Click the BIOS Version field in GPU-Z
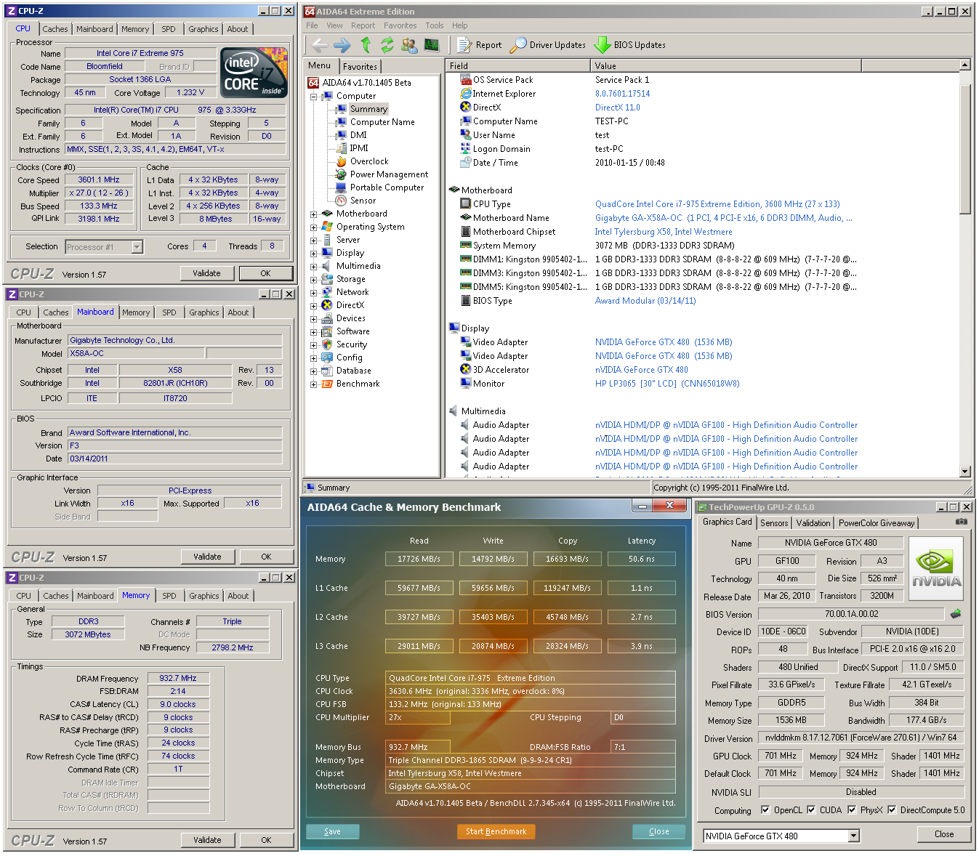Viewport: 979px width, 856px height. (851, 614)
